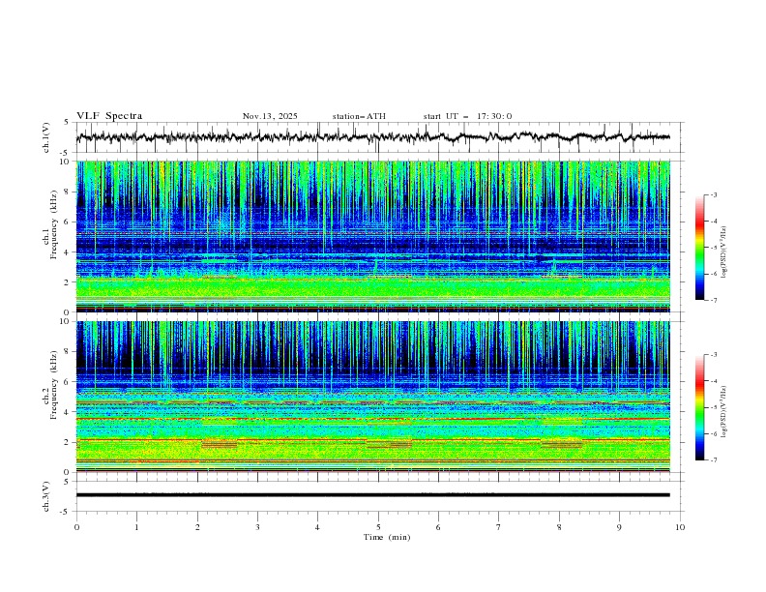
Task: Click the "ch.2 Frequency (kHz)" axis label
Action: pyautogui.click(x=50, y=385)
